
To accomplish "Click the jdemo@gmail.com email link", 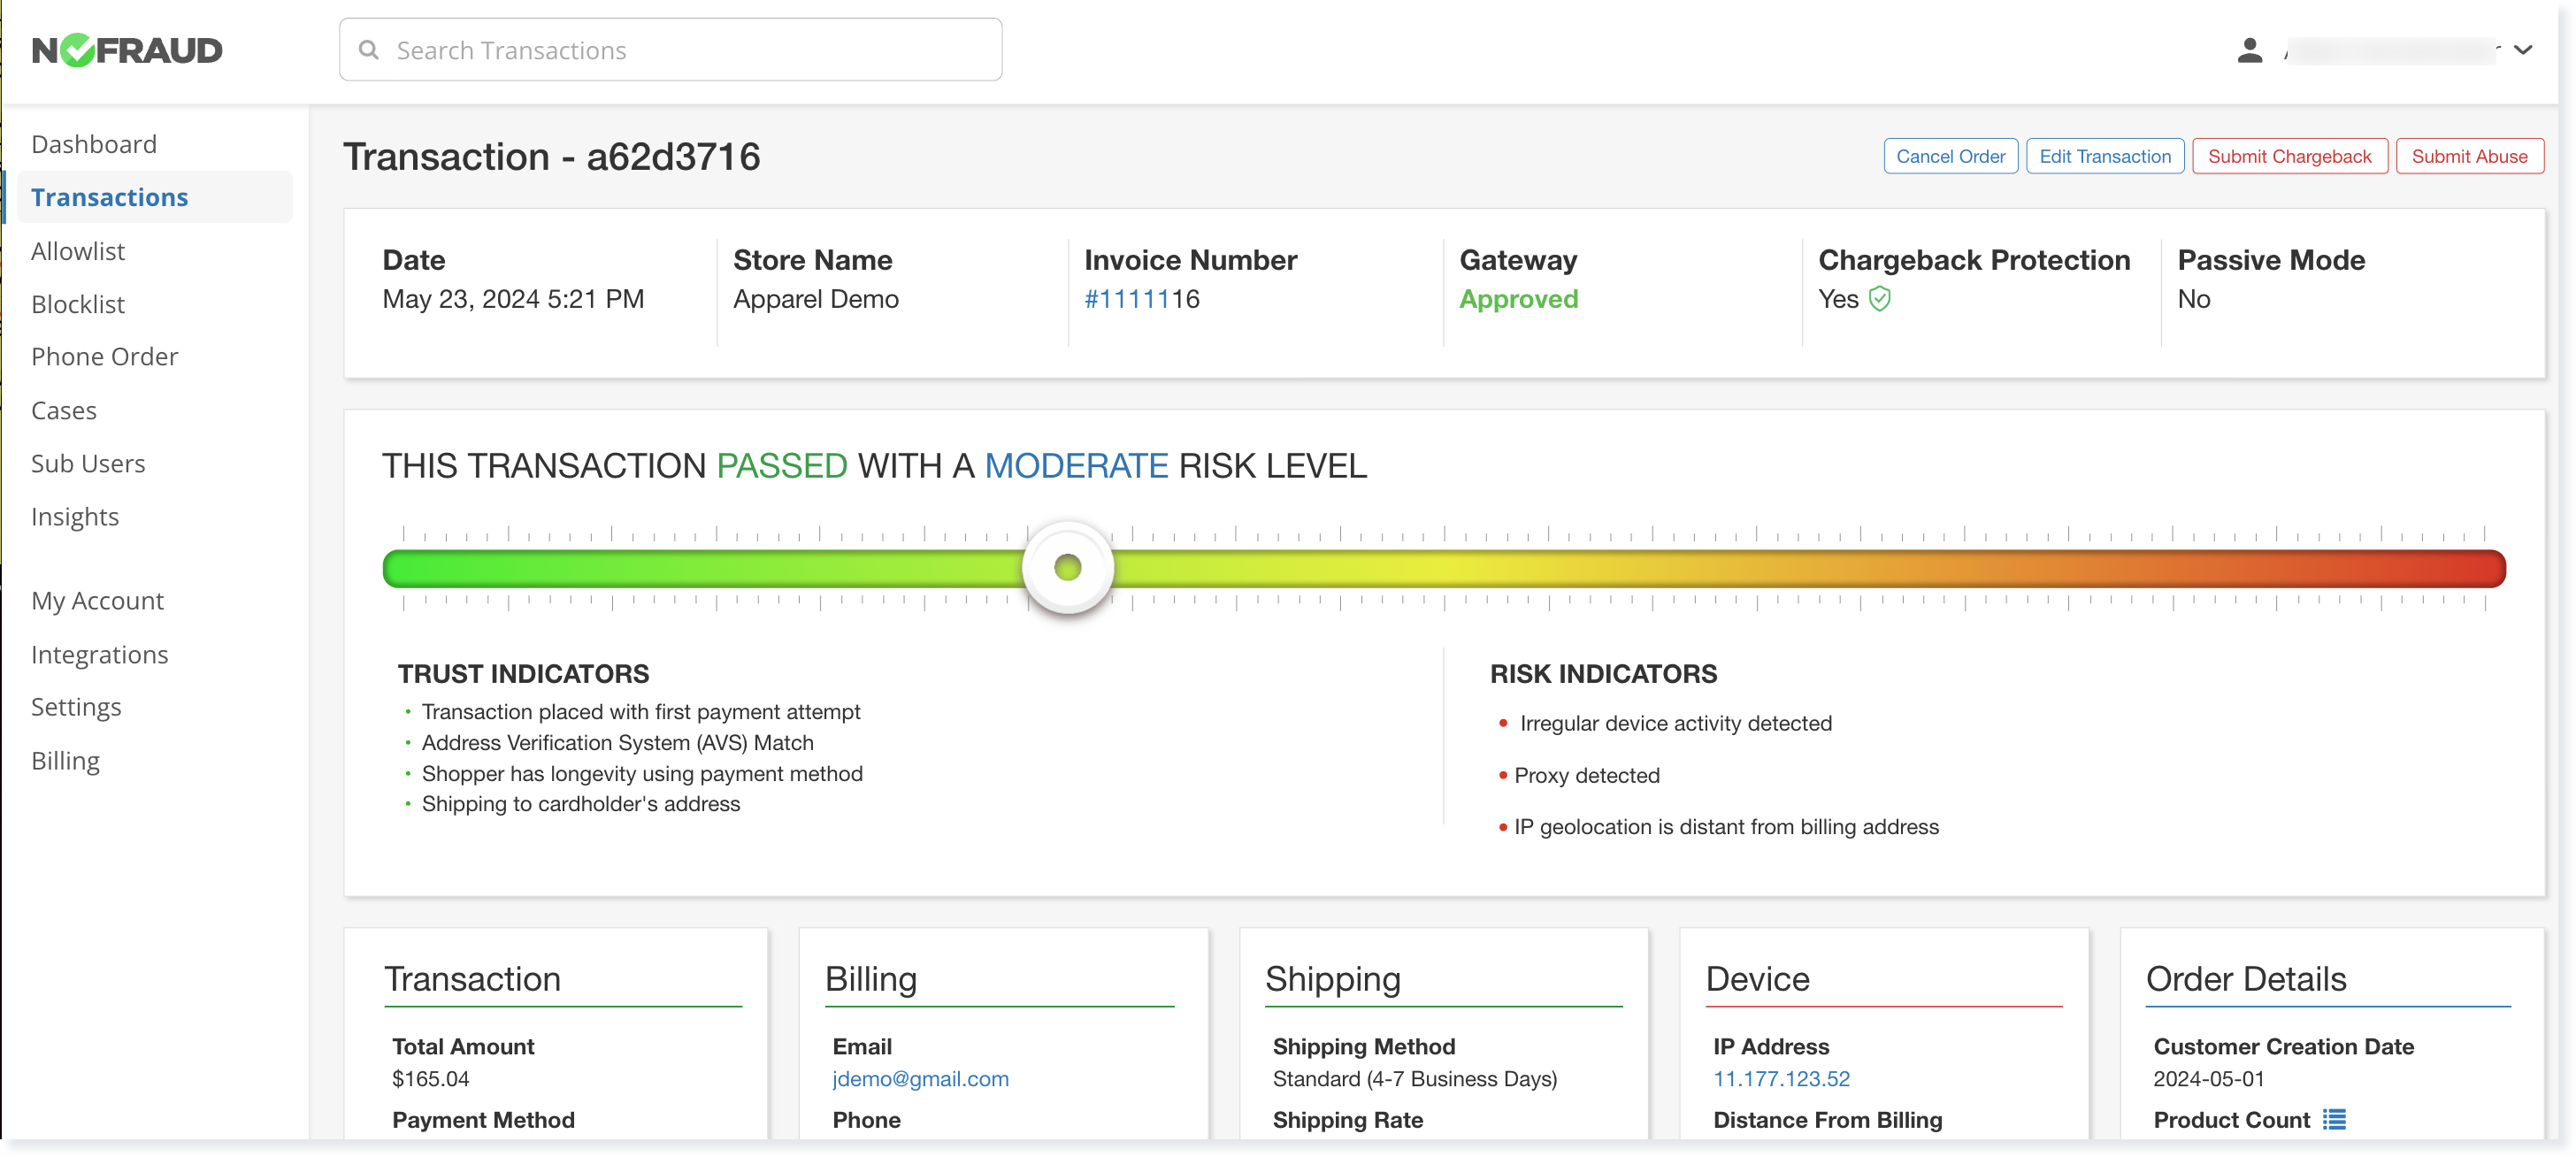I will pos(920,1079).
